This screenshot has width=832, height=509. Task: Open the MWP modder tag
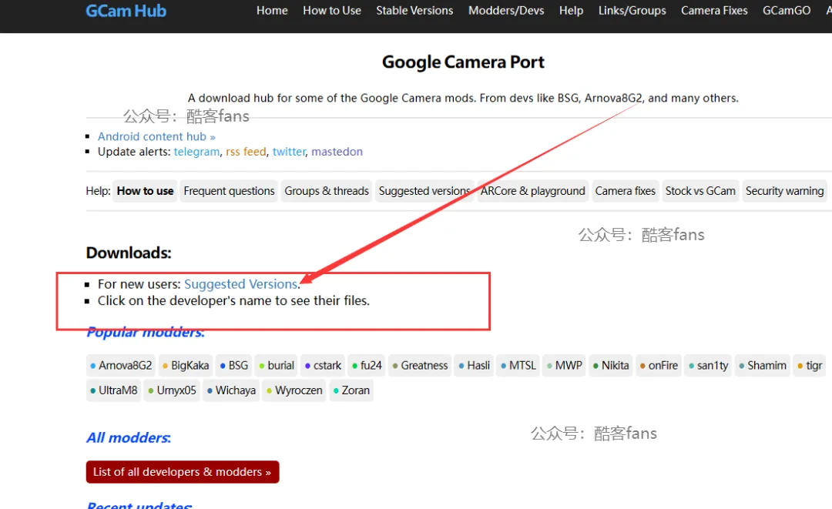564,365
